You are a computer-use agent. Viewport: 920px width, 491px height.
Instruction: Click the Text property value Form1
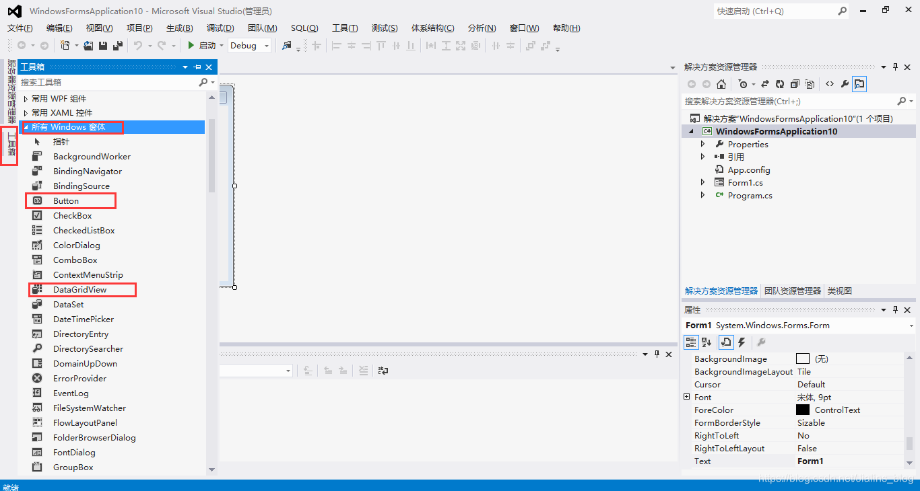(x=810, y=461)
